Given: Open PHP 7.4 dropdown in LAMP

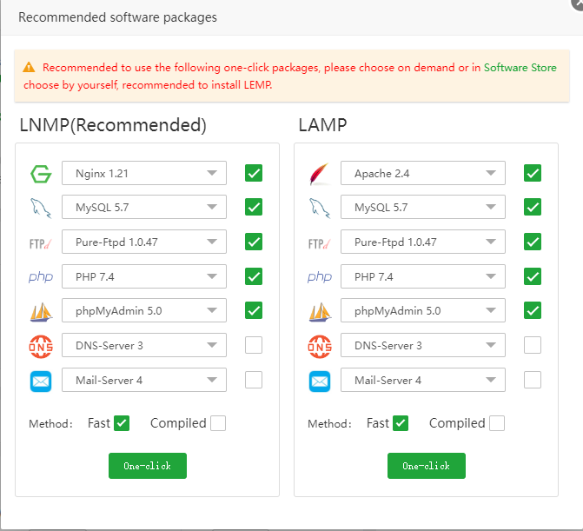Looking at the screenshot, I should tap(423, 276).
